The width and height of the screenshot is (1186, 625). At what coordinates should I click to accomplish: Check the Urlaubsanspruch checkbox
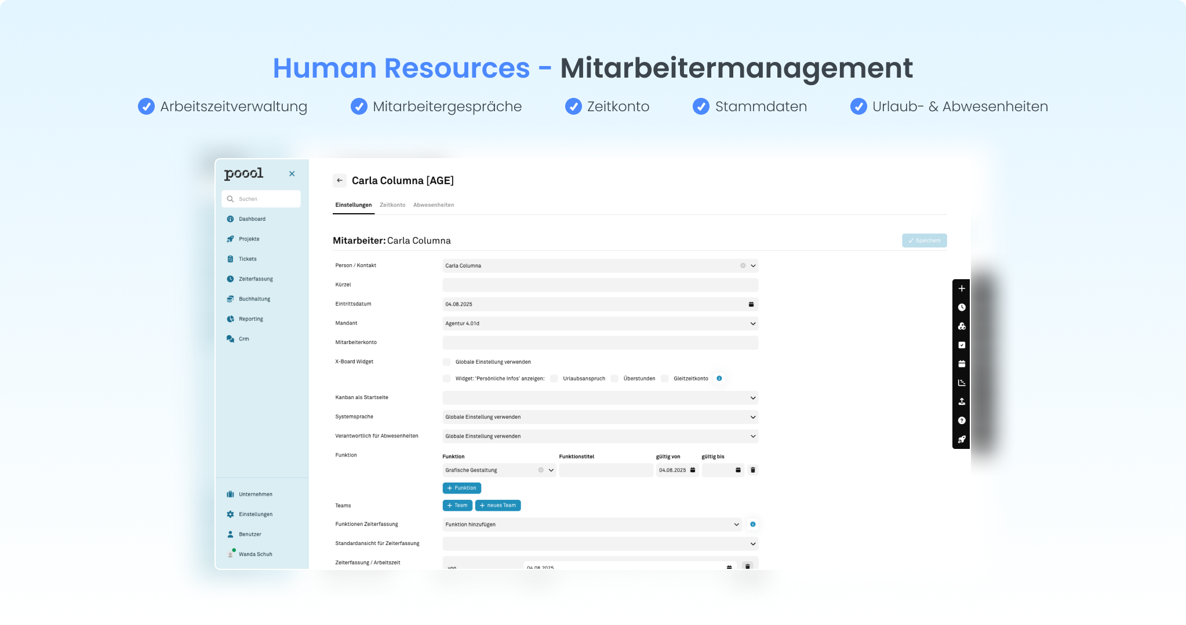point(554,378)
